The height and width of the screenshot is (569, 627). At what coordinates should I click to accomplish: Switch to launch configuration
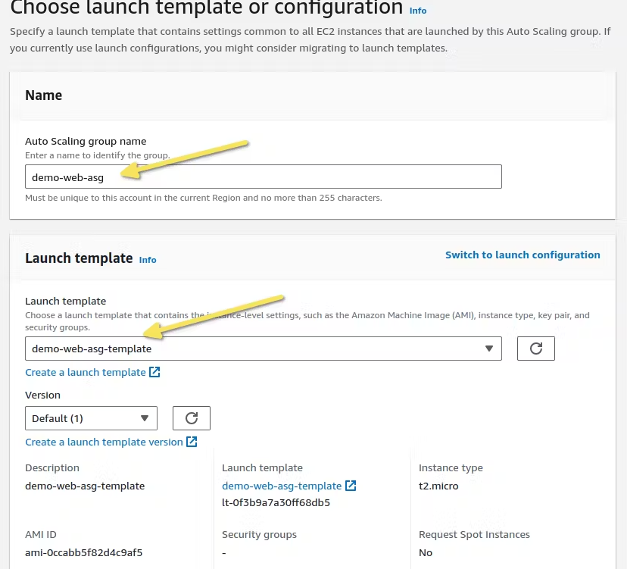522,255
